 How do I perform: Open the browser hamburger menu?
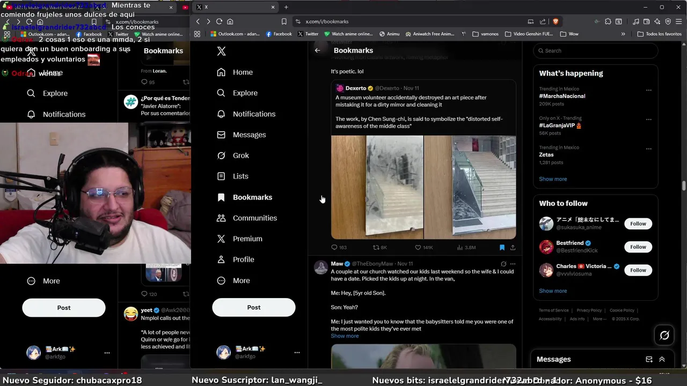(679, 21)
